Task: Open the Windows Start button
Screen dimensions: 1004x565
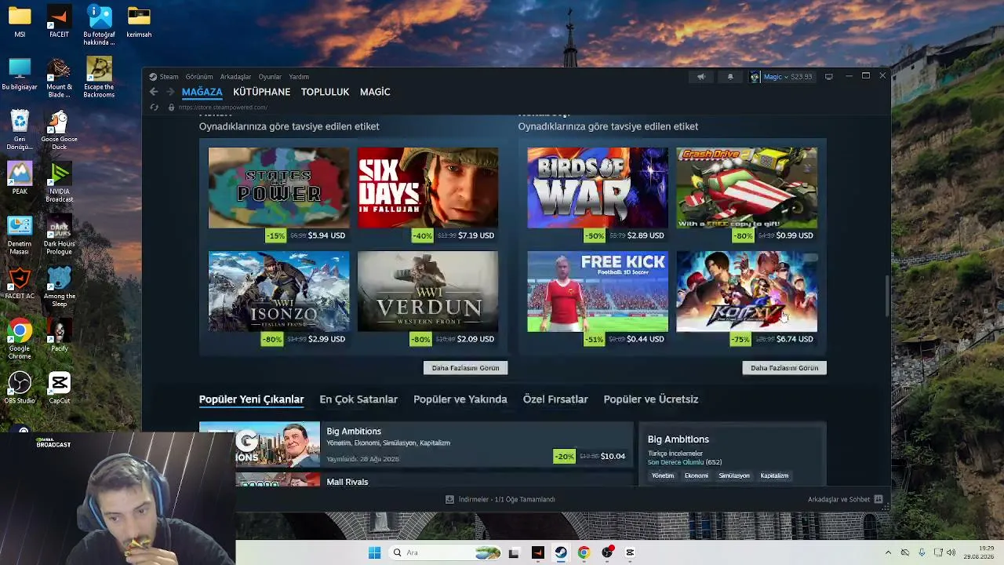Action: [x=375, y=552]
